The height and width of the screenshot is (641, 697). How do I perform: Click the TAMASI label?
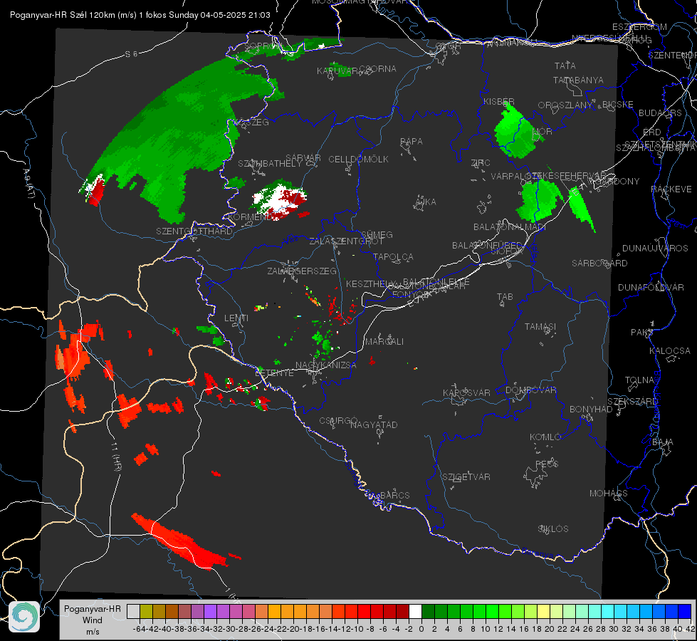tap(540, 326)
